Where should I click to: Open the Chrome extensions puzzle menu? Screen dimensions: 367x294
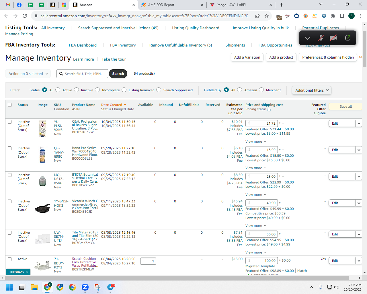click(x=333, y=16)
